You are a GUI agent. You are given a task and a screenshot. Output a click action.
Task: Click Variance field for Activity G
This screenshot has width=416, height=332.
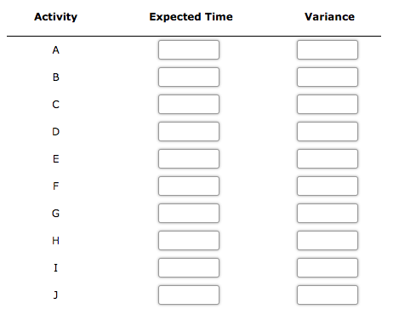(x=328, y=214)
